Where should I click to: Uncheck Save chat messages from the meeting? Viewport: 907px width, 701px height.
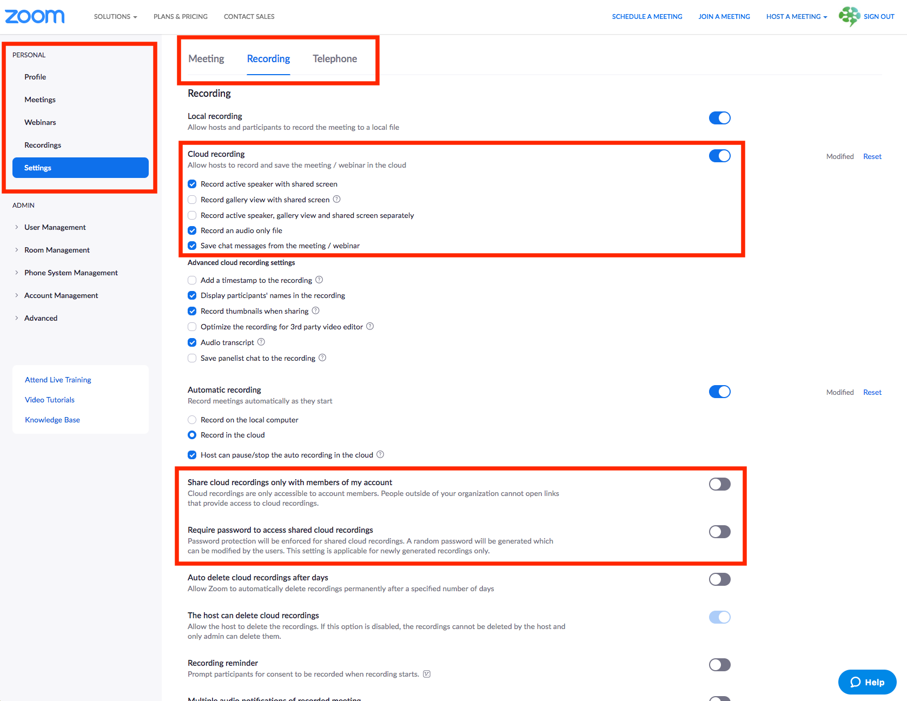tap(192, 246)
